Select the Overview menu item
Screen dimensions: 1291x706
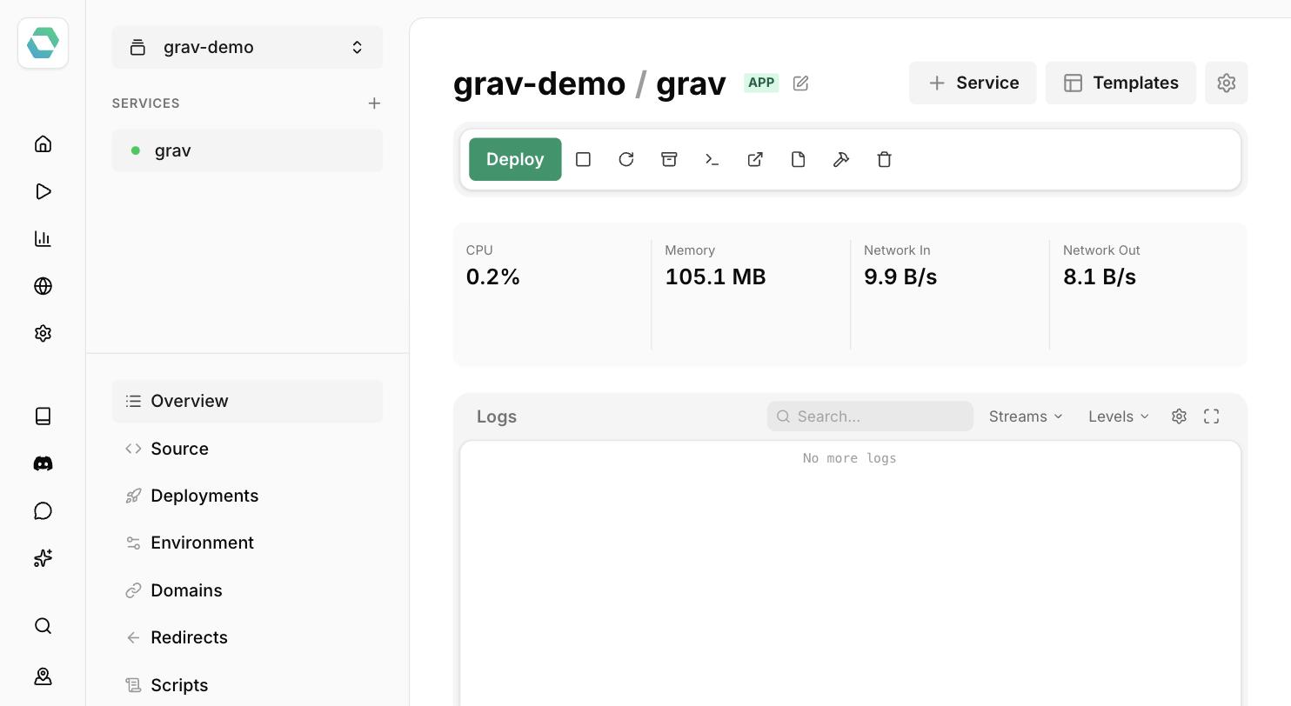coord(247,401)
